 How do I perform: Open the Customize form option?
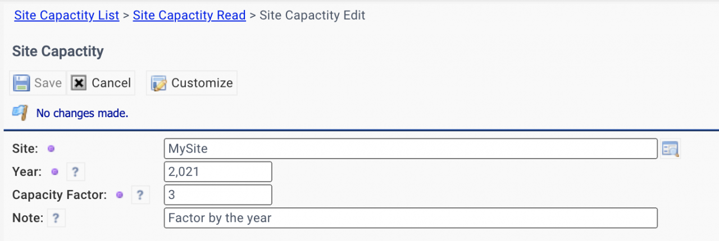click(x=192, y=83)
